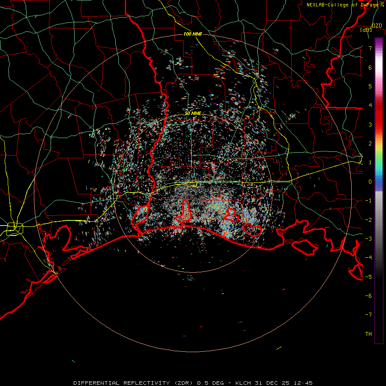
Task: Click the KLCH station ID in the caption
Action: [243, 383]
